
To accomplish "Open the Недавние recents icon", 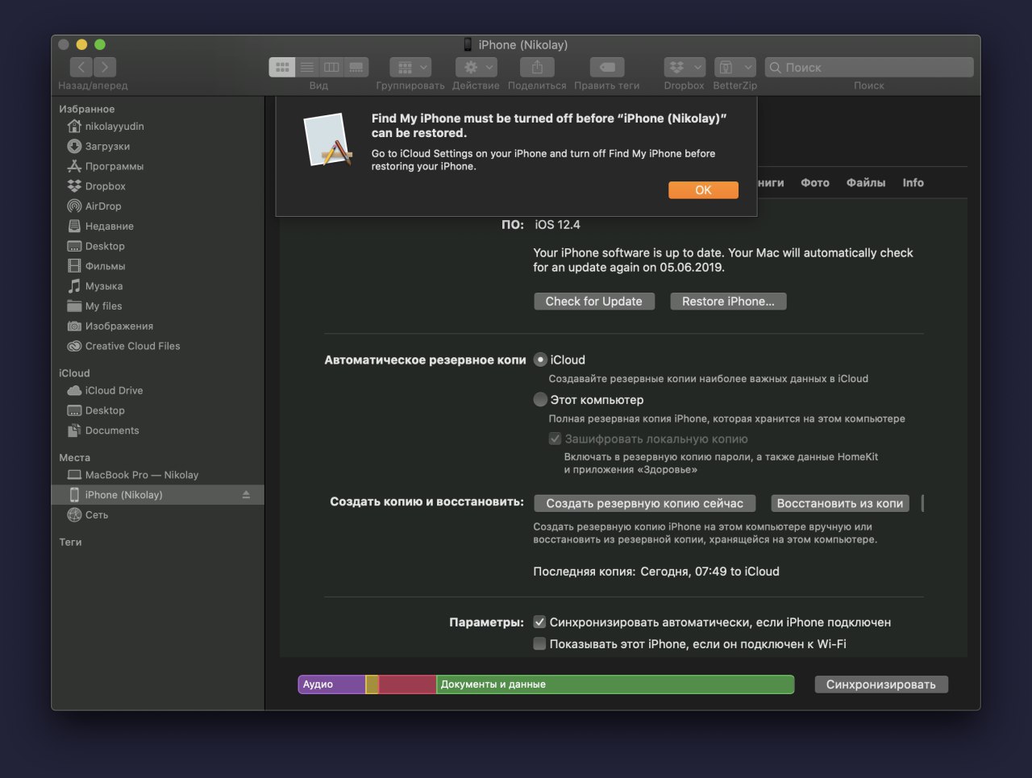I will [74, 227].
